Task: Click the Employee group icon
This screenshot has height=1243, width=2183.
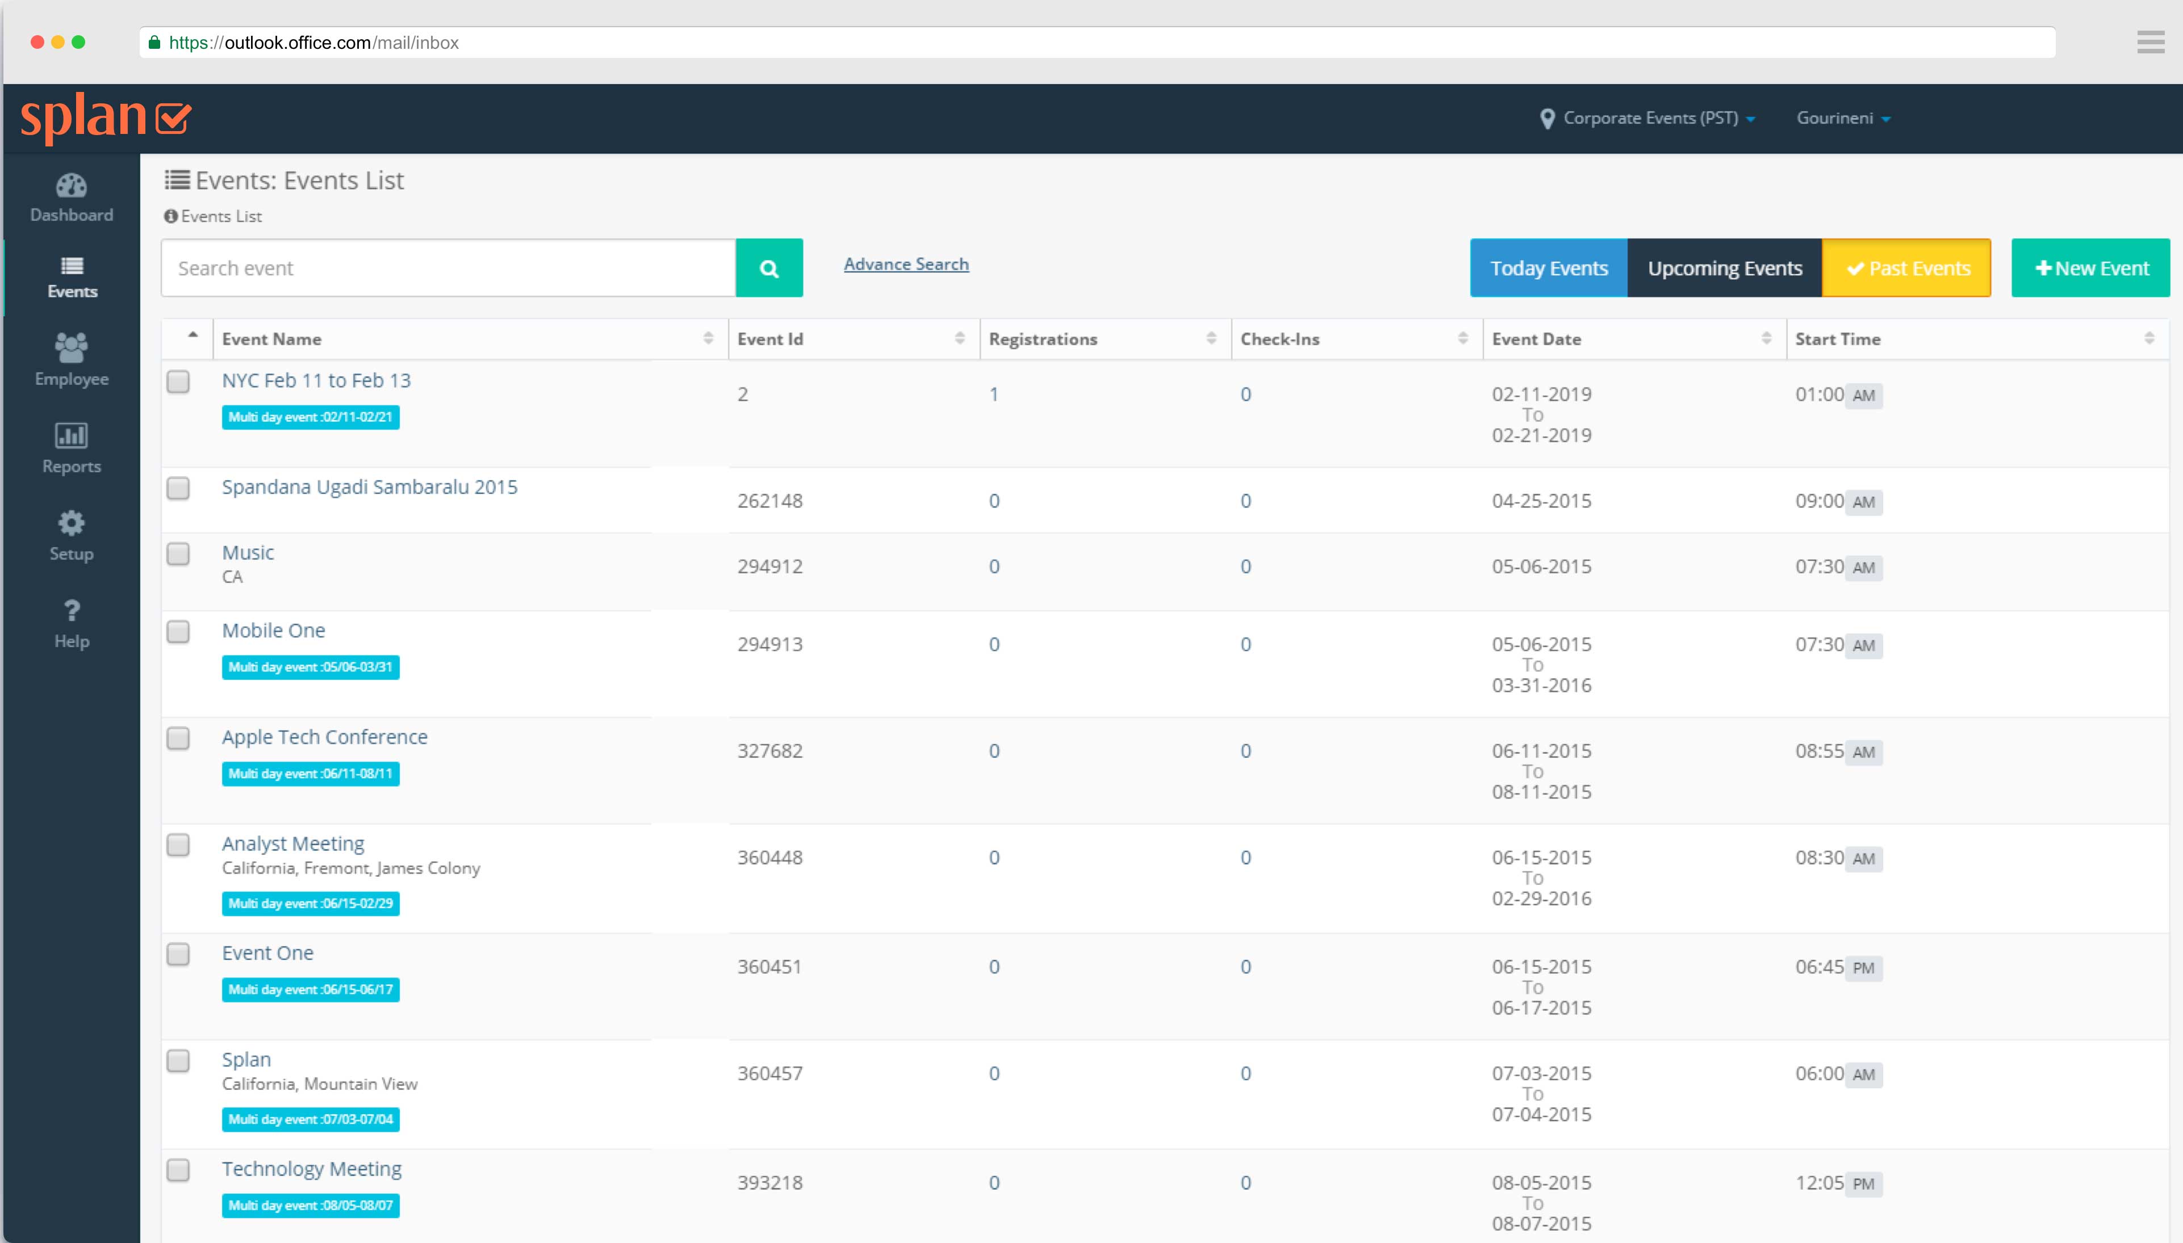Action: (72, 348)
